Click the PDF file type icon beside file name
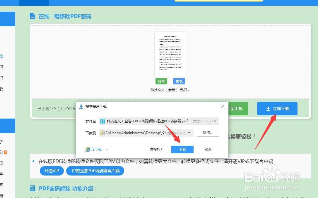 pyautogui.click(x=103, y=121)
